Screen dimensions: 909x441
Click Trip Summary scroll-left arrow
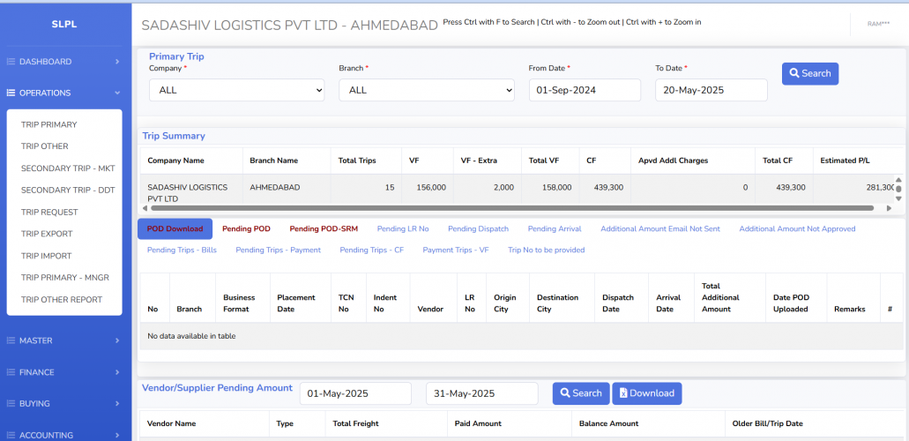pyautogui.click(x=144, y=208)
